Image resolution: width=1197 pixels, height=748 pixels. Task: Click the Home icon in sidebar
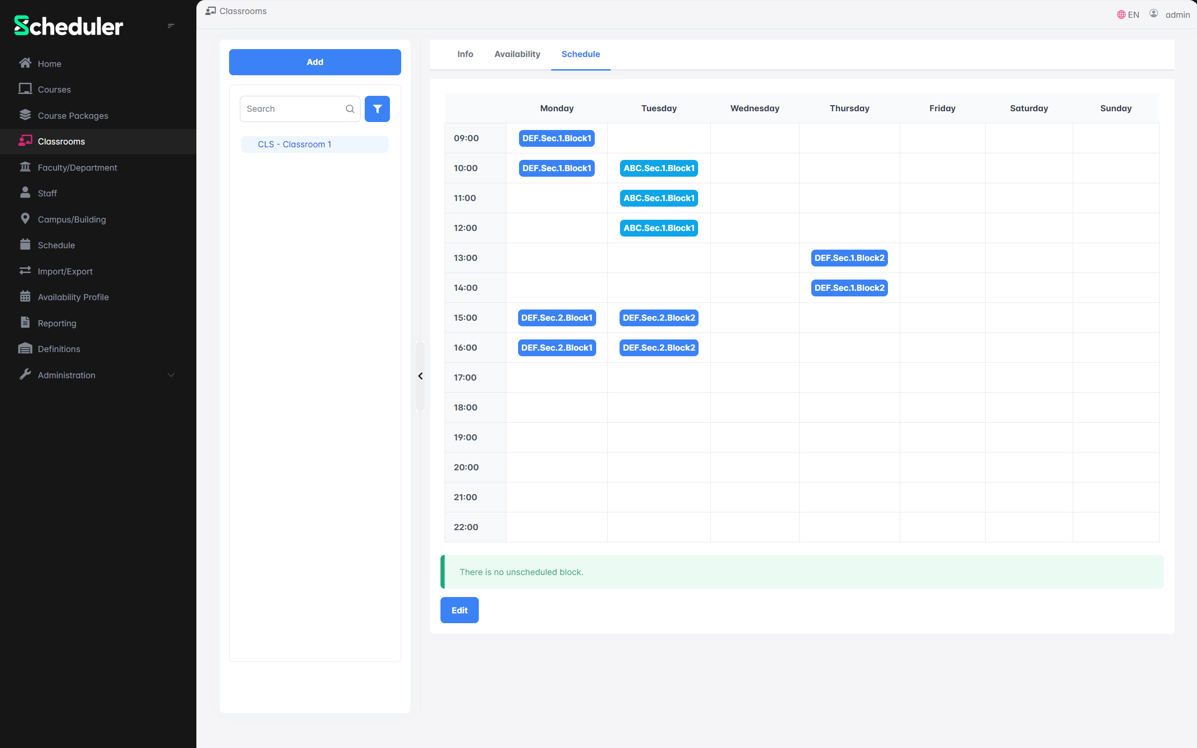click(25, 63)
